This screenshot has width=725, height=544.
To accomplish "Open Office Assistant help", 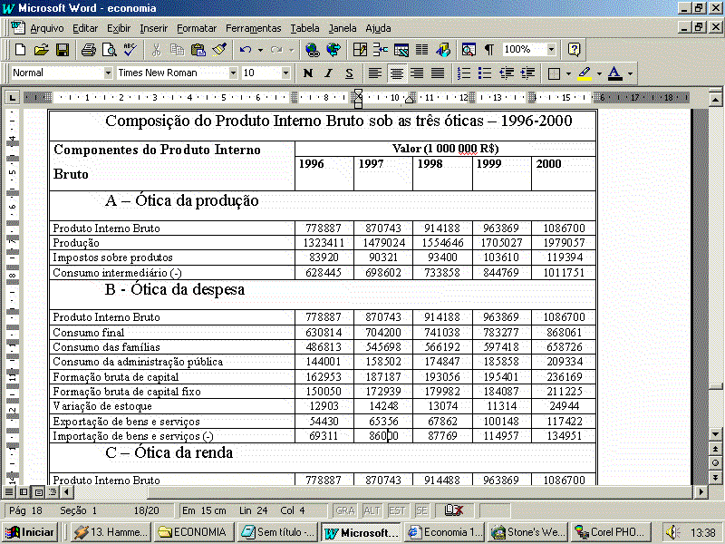I will 574,50.
